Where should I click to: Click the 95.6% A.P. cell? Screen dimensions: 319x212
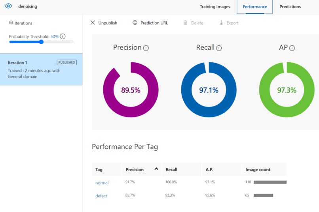(x=210, y=195)
